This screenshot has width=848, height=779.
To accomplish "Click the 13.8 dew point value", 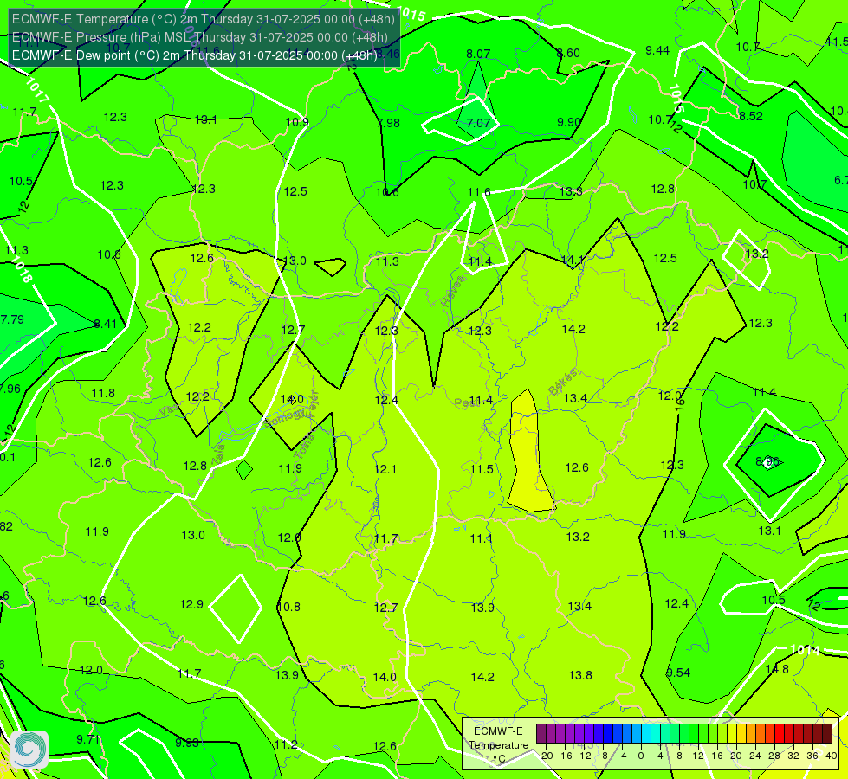I will [580, 674].
